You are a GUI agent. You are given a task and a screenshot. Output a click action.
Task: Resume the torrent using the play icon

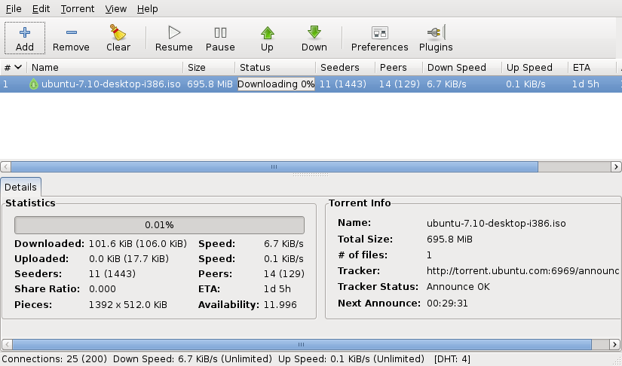174,32
